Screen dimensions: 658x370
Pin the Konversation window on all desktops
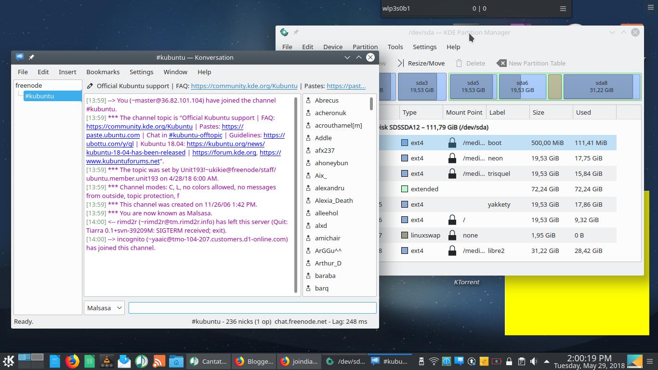pyautogui.click(x=31, y=57)
